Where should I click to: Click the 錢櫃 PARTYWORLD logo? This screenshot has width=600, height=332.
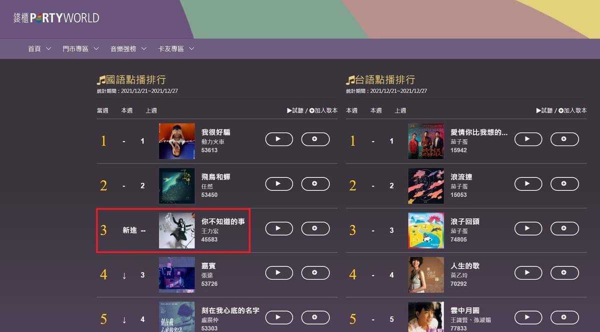tap(56, 18)
